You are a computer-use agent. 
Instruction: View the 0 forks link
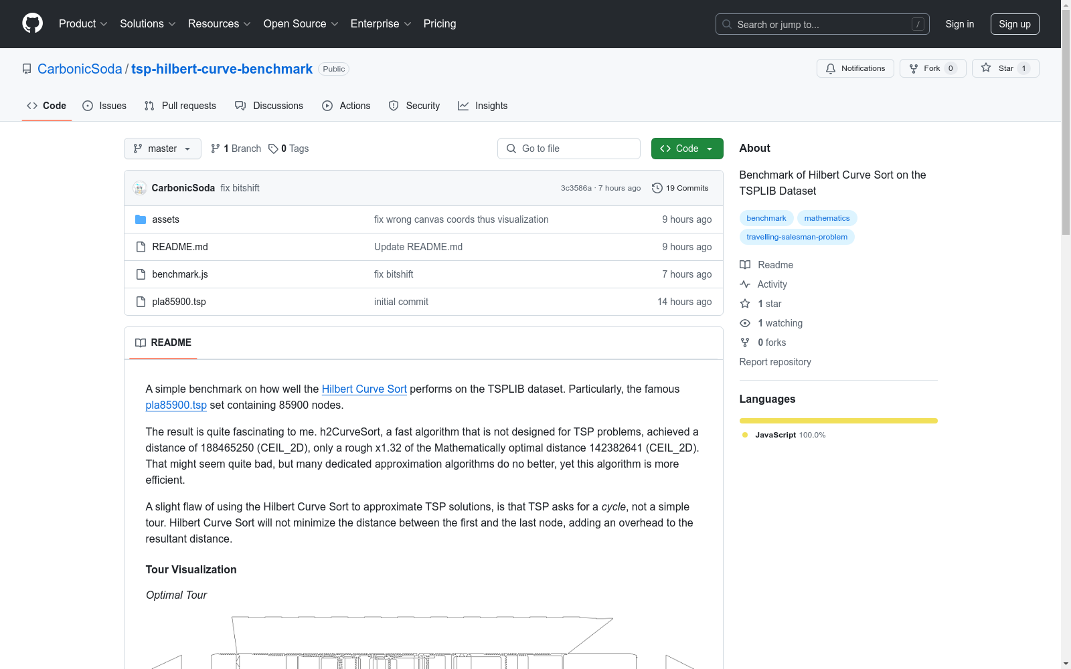(x=763, y=343)
